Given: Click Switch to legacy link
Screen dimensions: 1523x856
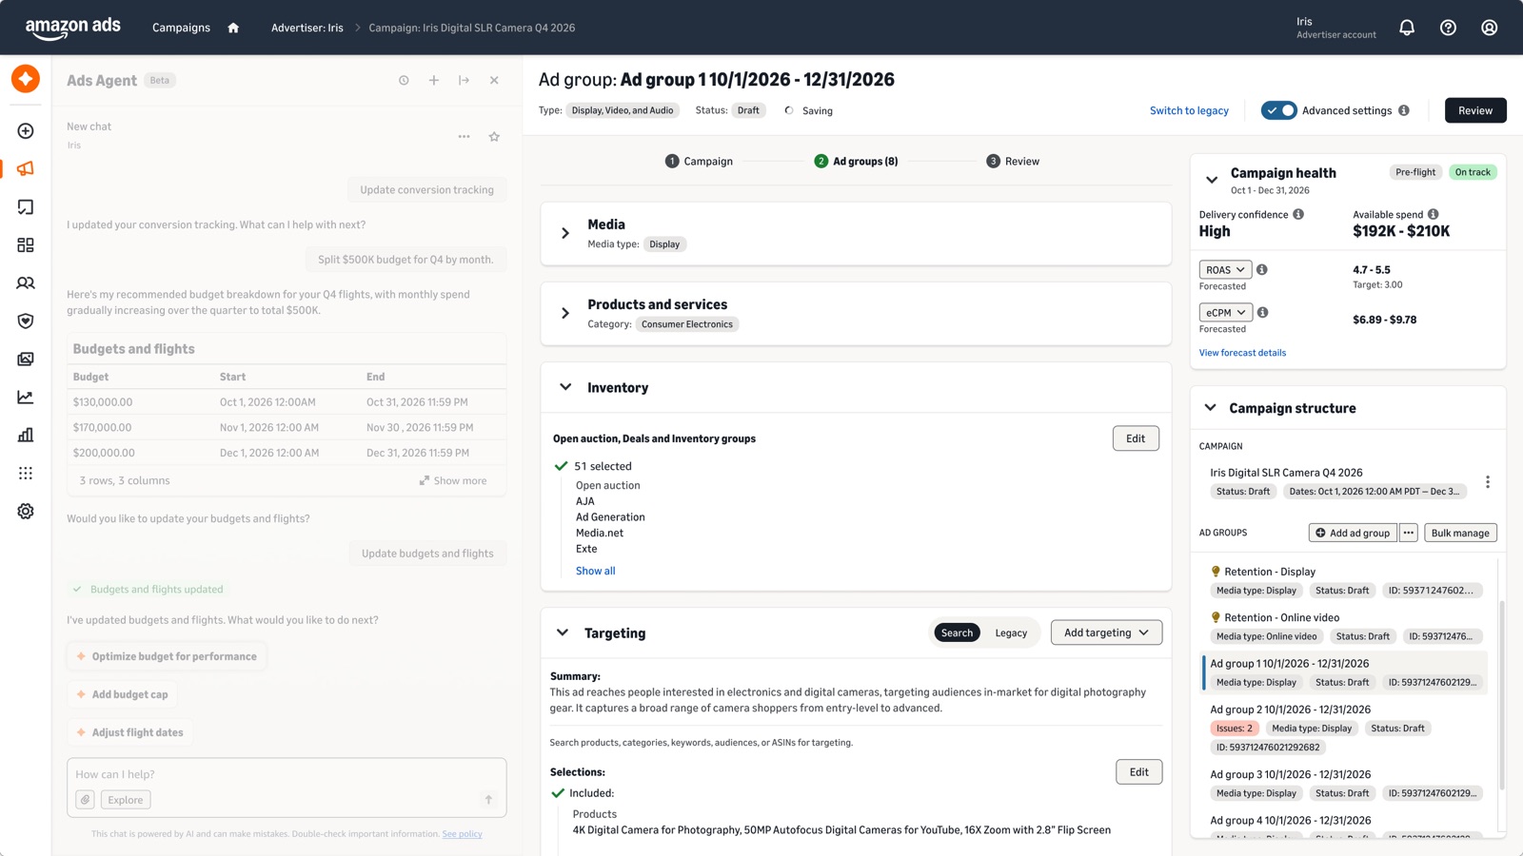Looking at the screenshot, I should (x=1189, y=110).
